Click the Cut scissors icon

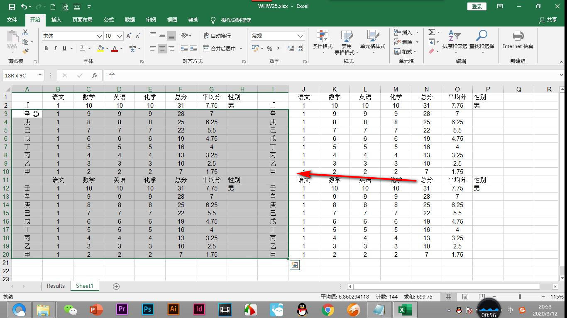25,32
